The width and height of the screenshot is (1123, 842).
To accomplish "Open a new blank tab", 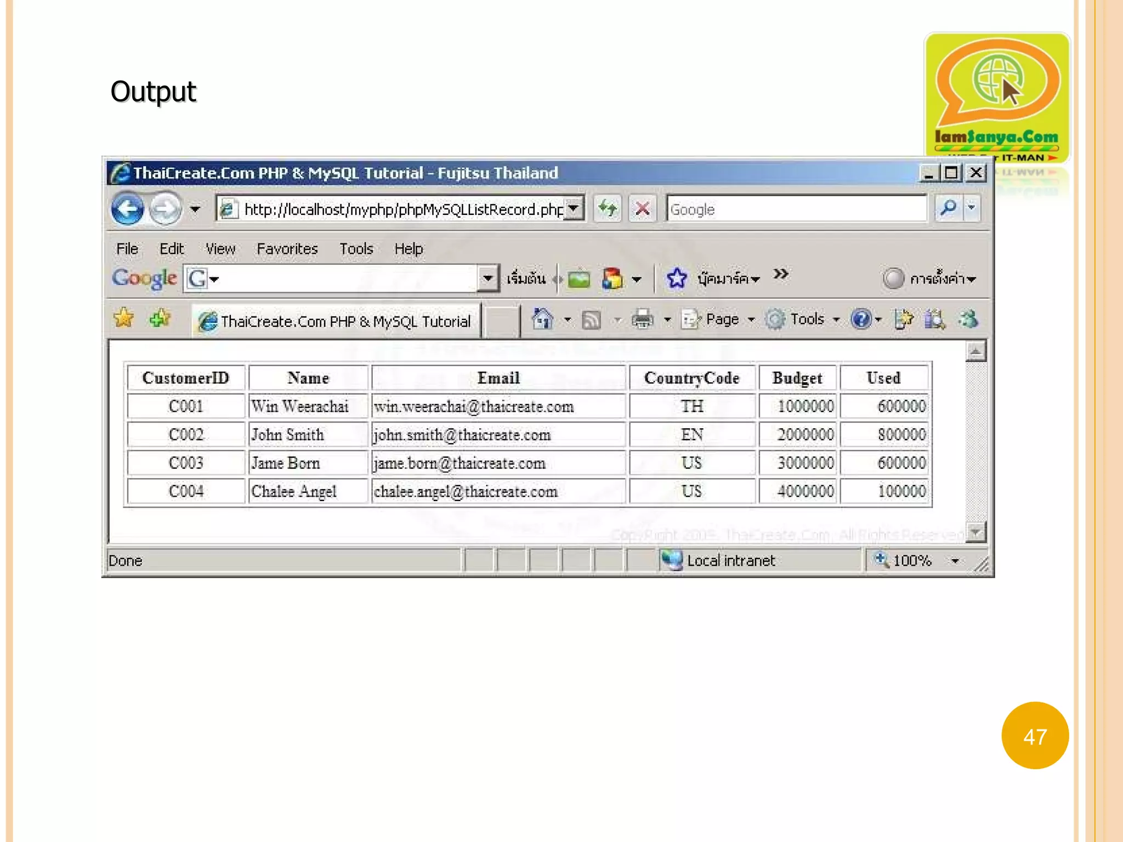I will [502, 321].
